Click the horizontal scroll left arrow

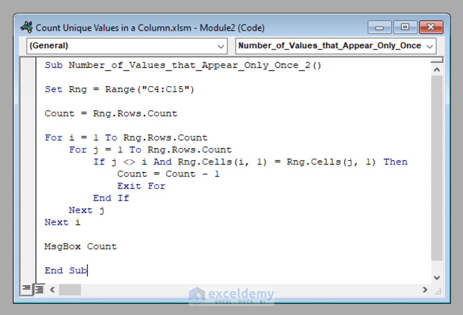tap(52, 290)
